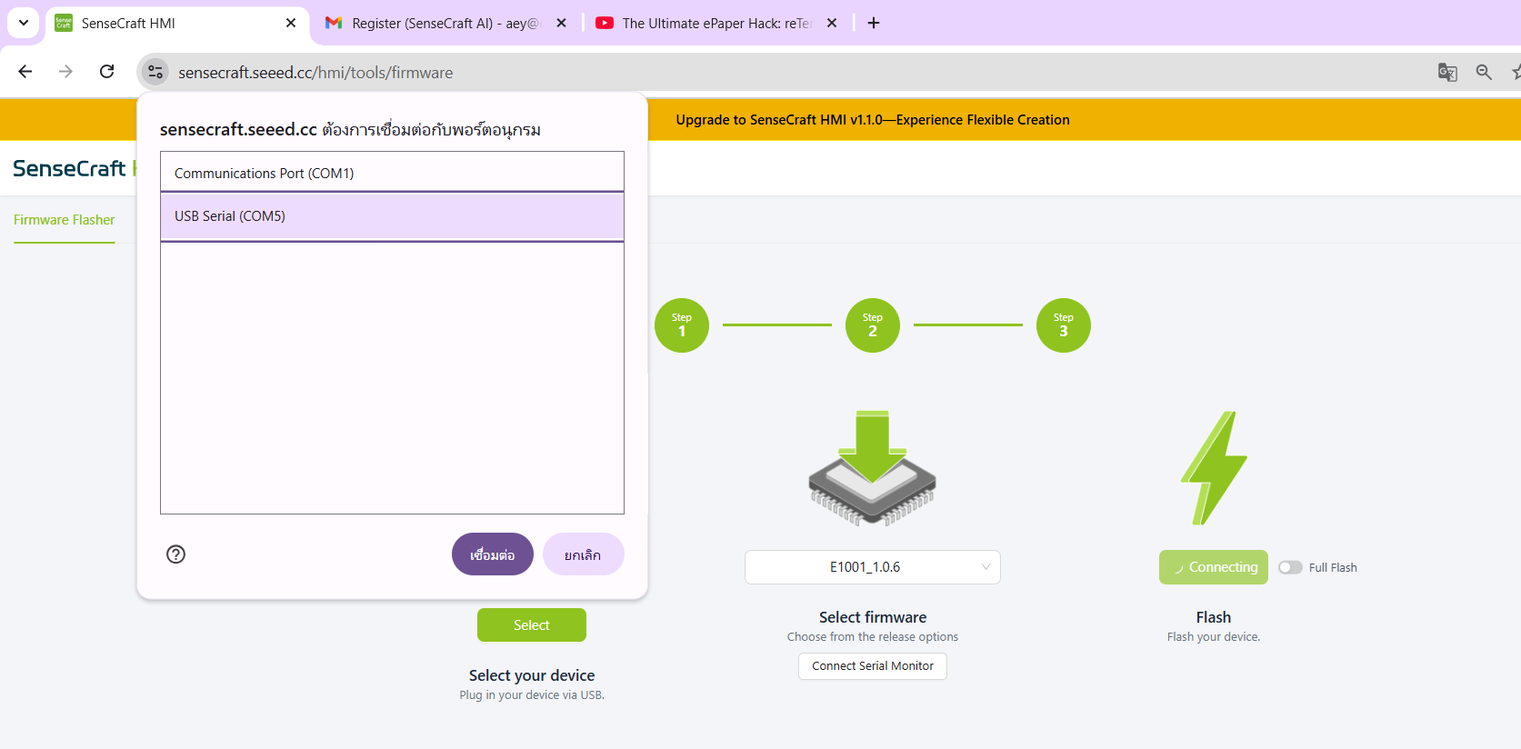Viewport: 1521px width, 749px height.
Task: Choose Communications Port (COM1) from list
Action: click(392, 173)
